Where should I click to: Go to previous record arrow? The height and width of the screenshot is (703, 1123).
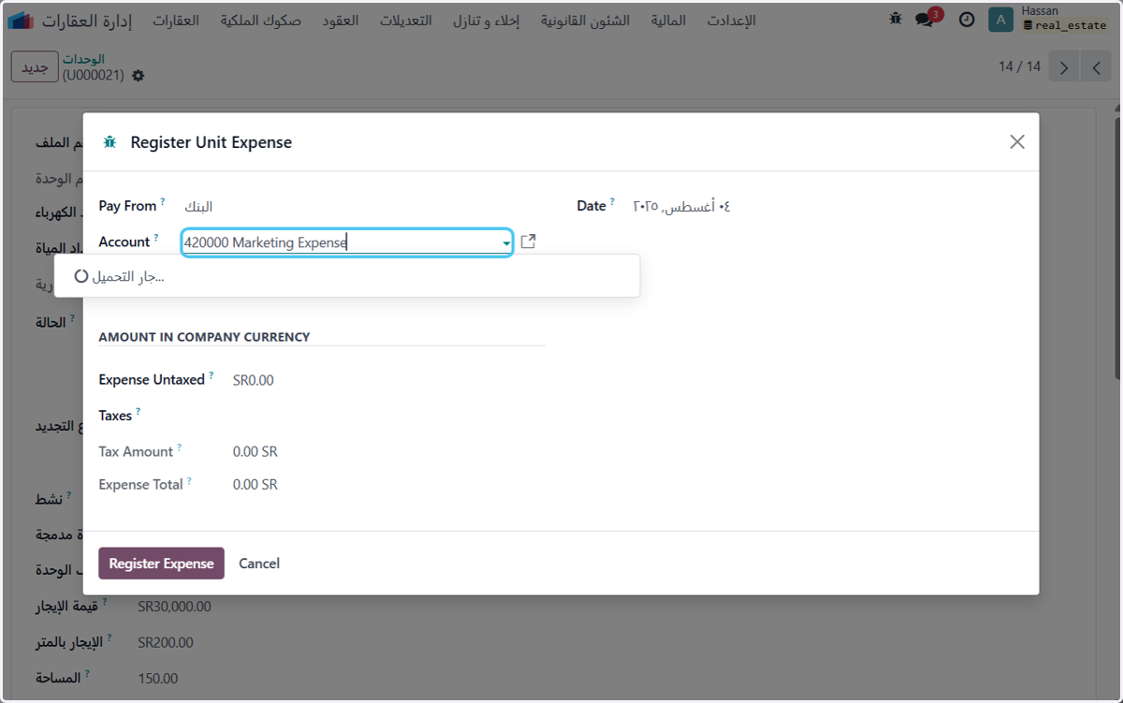click(x=1096, y=67)
